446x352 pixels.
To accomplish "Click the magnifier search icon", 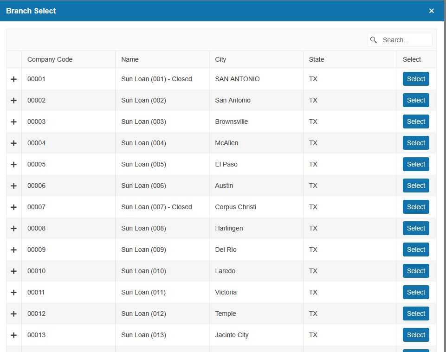I will [x=374, y=40].
